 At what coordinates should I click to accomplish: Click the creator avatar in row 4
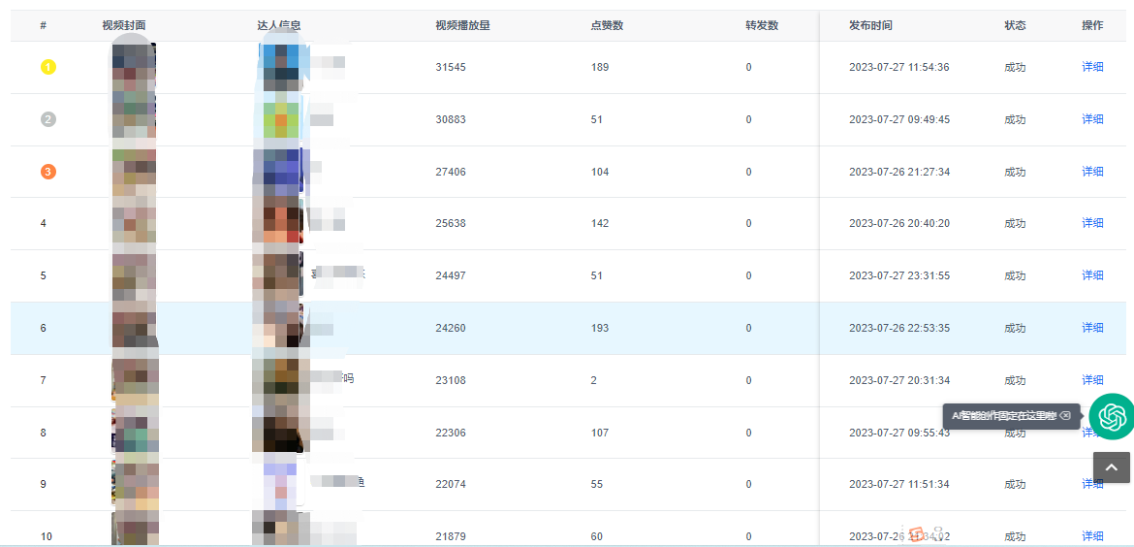tap(277, 223)
